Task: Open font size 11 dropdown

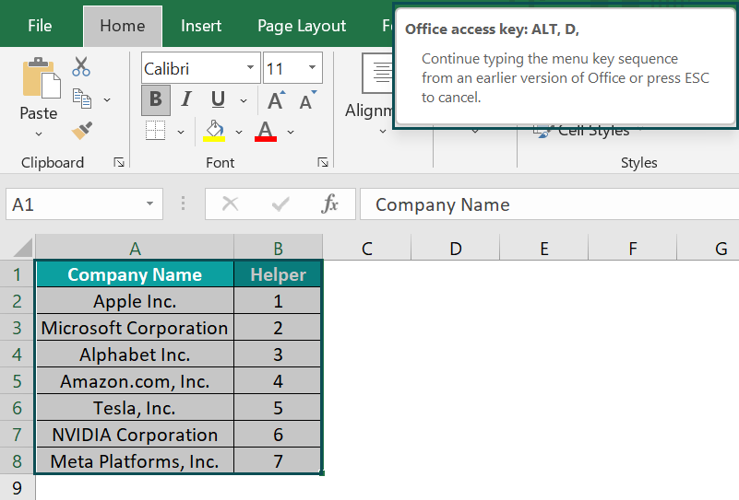Action: (x=312, y=68)
